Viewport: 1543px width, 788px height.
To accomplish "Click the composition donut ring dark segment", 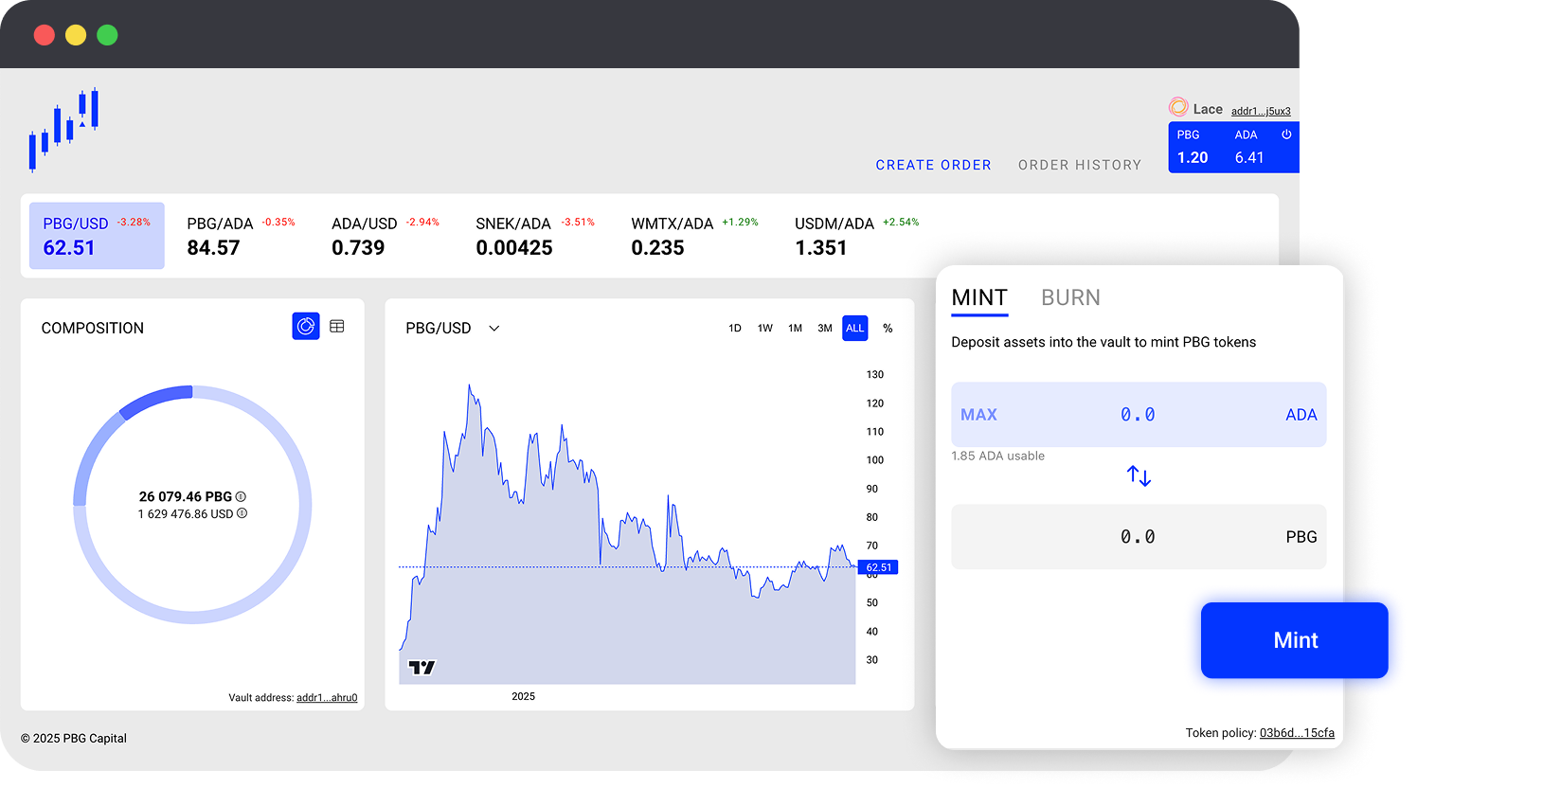I will 156,401.
